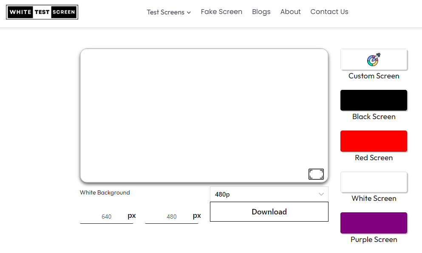Go to the About page
Screen dimensions: 422x253
(290, 12)
